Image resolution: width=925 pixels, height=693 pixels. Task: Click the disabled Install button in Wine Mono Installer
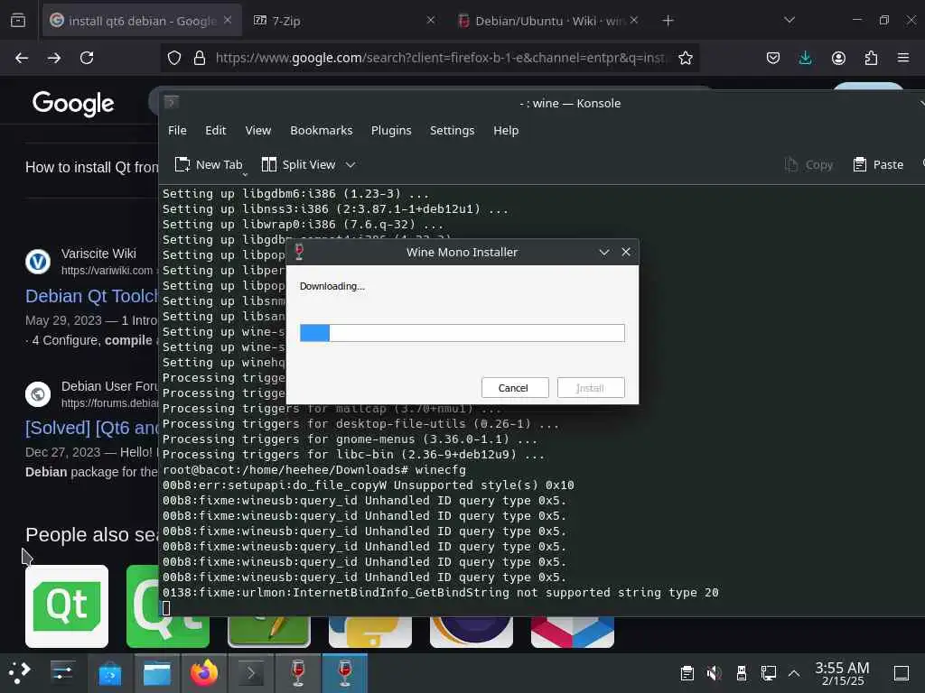click(x=591, y=388)
